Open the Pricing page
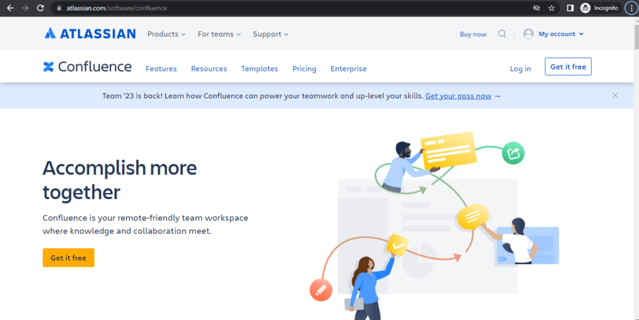 tap(304, 68)
